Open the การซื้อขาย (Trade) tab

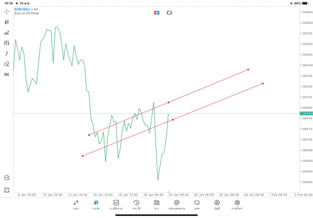pos(116,204)
